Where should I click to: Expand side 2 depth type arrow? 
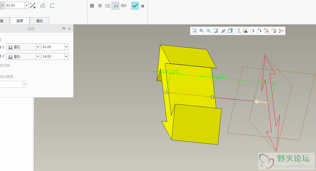pyautogui.click(x=38, y=57)
